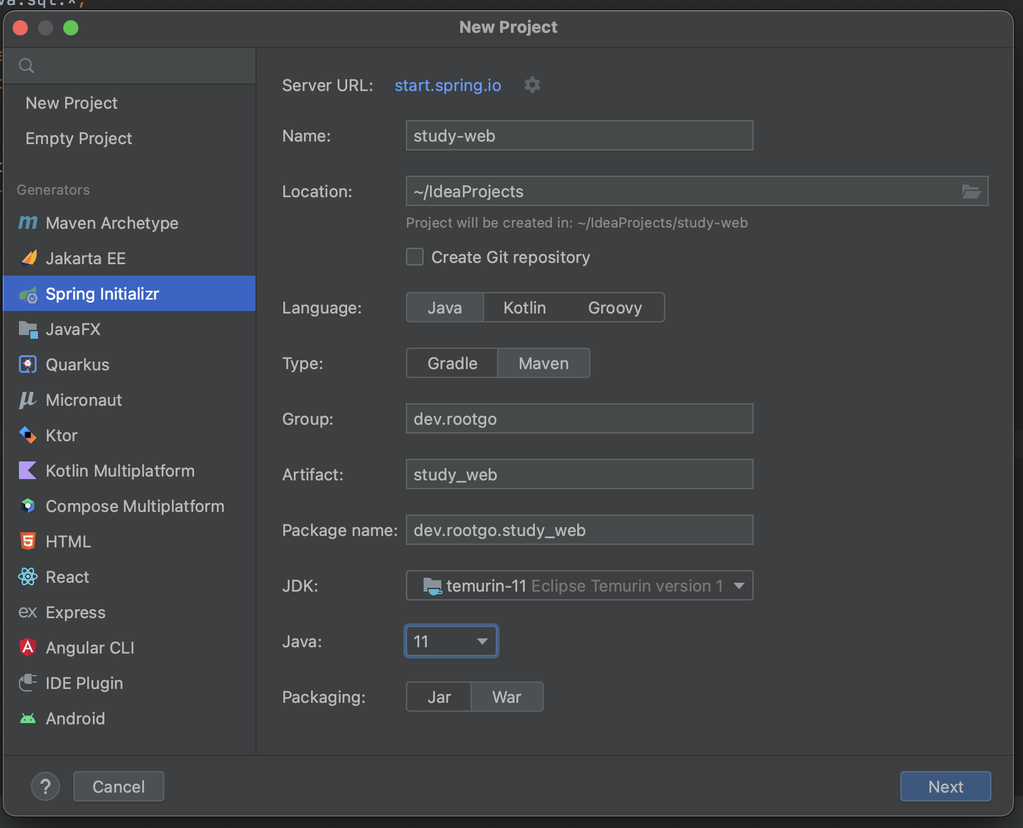Click the JavaFX folder icon
The height and width of the screenshot is (828, 1023).
coord(28,329)
